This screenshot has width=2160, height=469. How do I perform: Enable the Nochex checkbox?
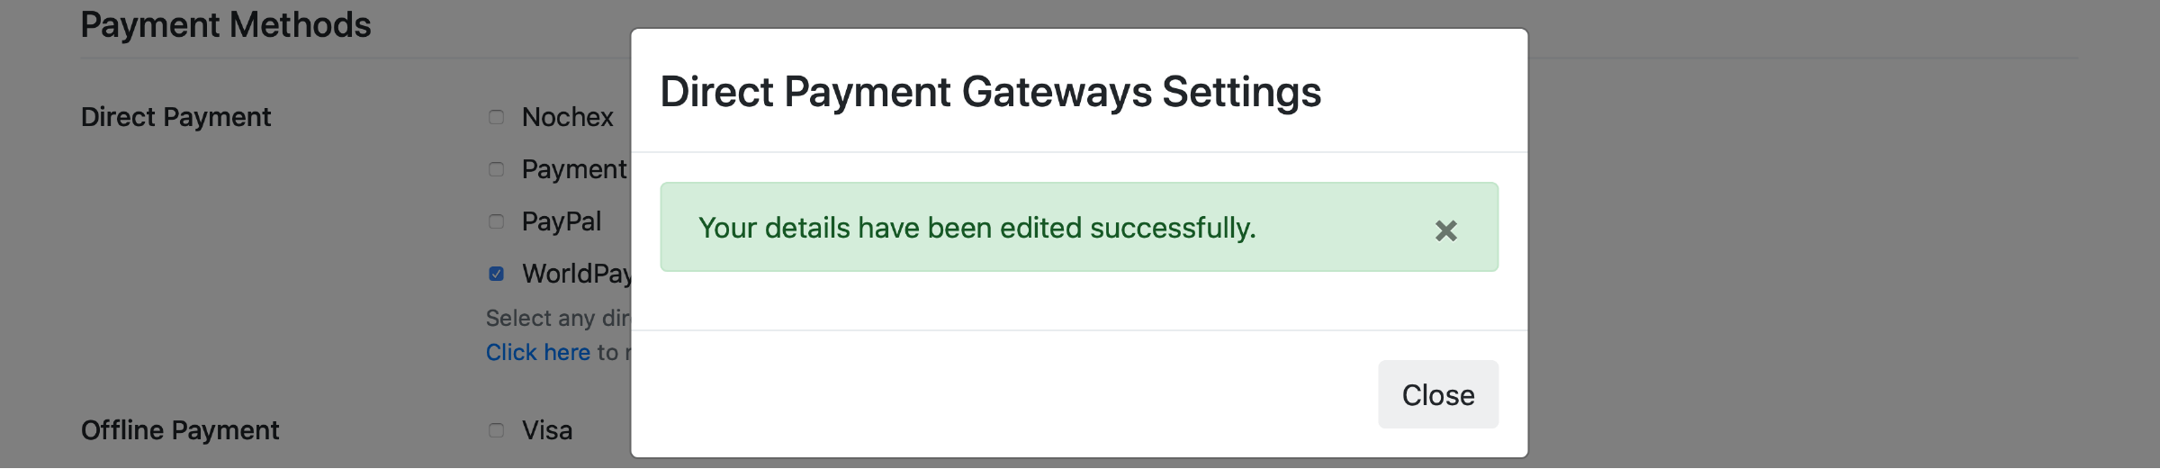[496, 117]
